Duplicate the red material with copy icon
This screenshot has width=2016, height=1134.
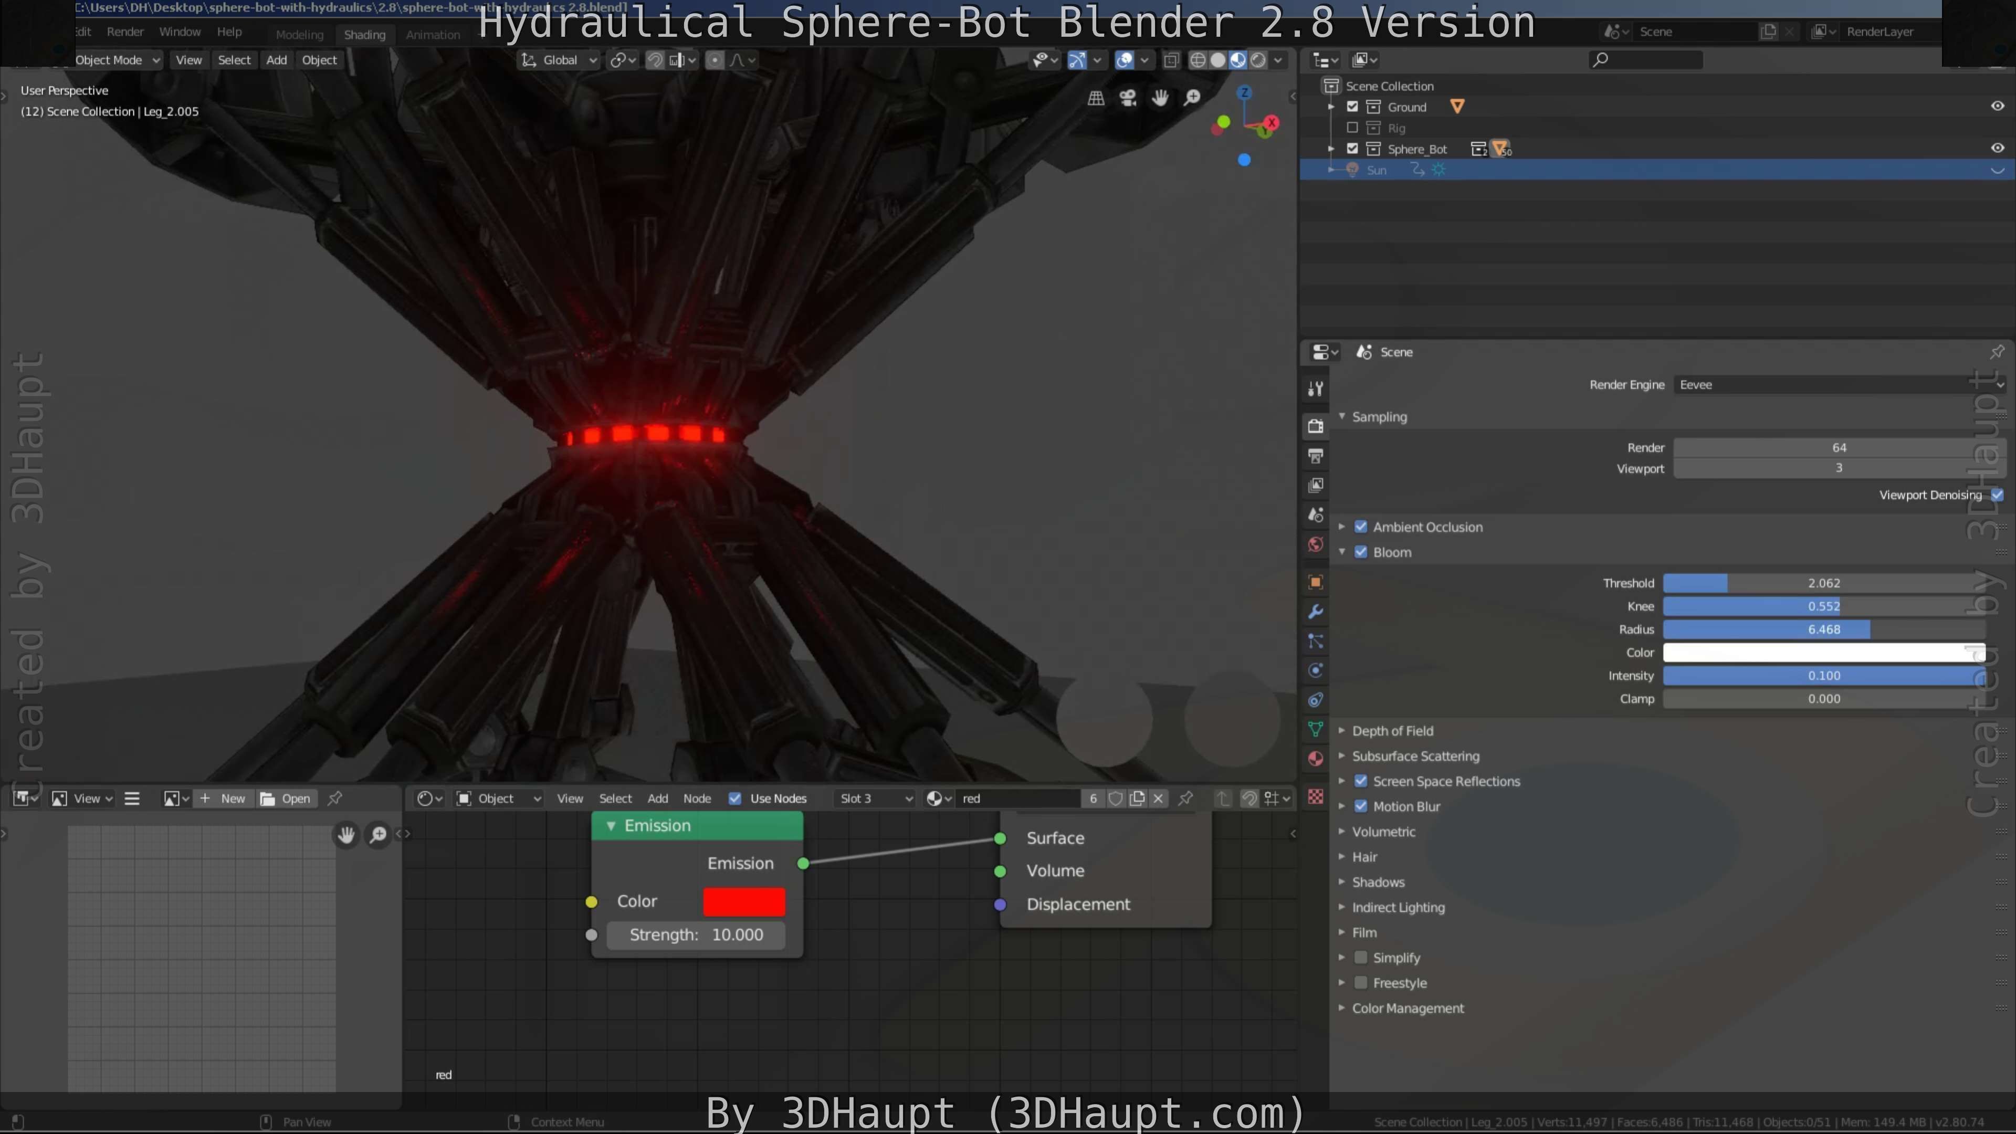pos(1137,798)
